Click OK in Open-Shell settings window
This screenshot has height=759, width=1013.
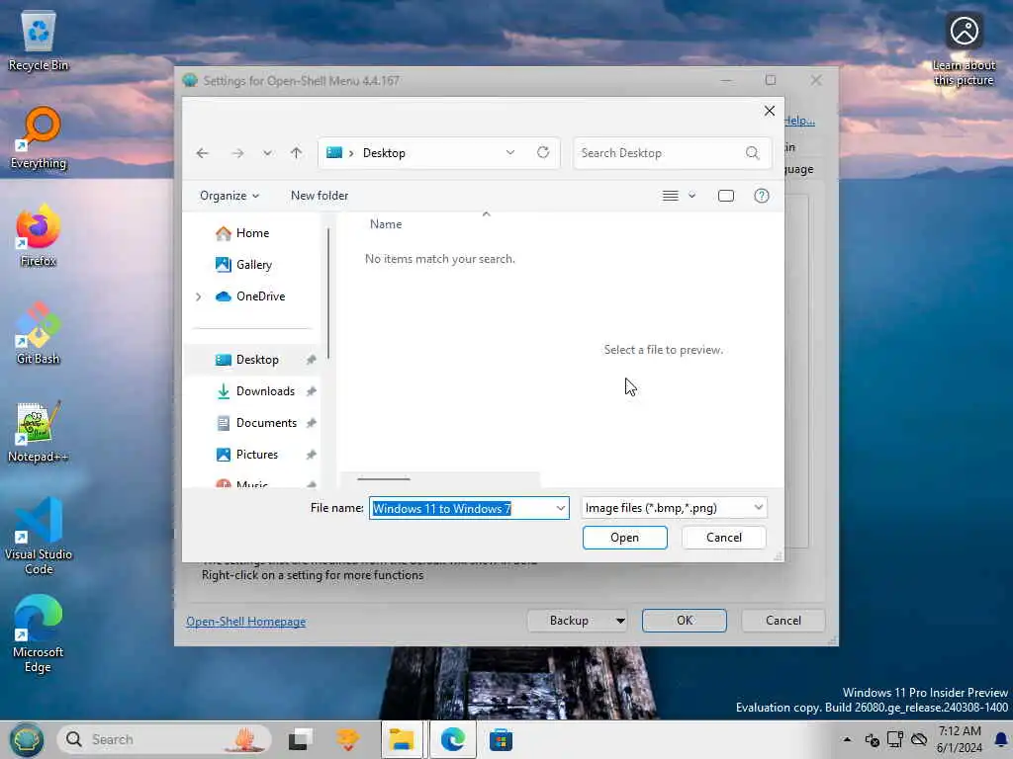click(685, 621)
